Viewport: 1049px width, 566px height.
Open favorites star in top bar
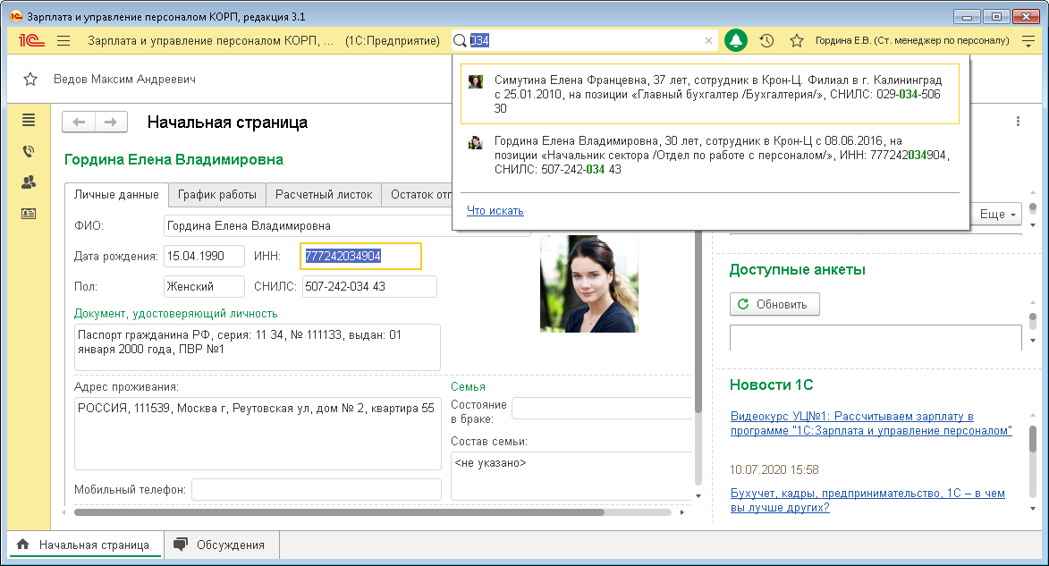point(796,41)
